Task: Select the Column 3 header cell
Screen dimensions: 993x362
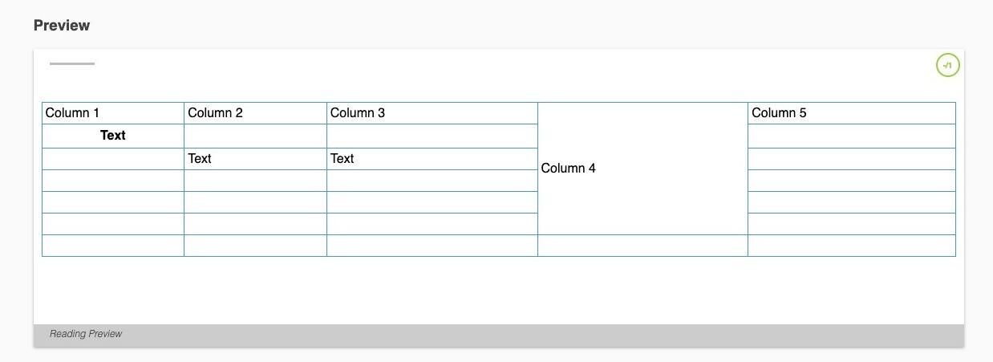Action: (432, 113)
